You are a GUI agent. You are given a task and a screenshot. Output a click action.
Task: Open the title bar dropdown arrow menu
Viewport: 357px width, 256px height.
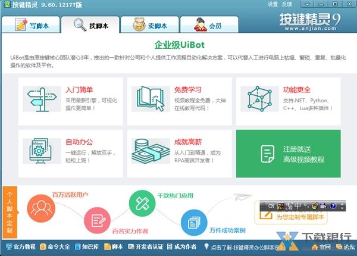pos(307,4)
